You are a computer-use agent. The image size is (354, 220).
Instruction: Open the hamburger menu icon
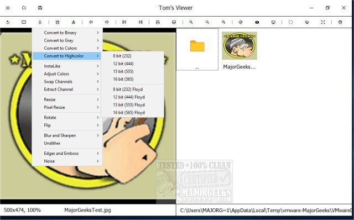click(8, 8)
